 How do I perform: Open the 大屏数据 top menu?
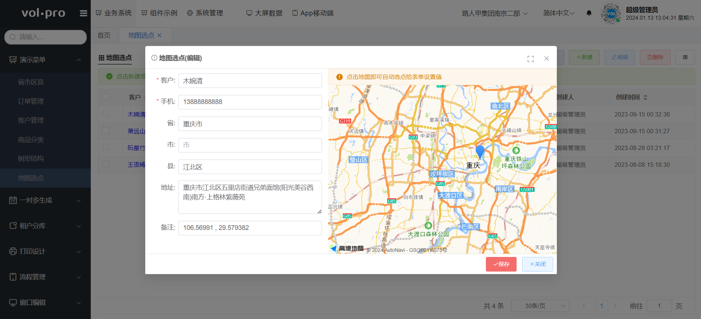click(x=264, y=13)
